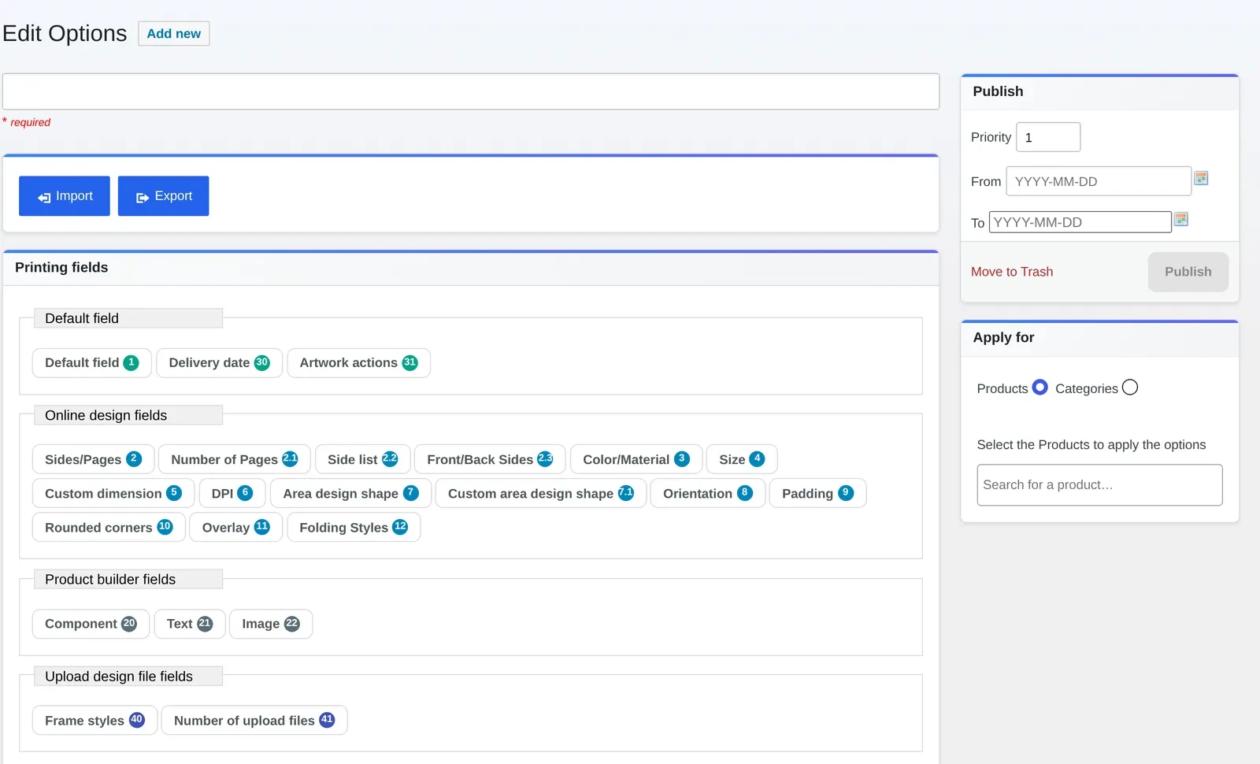The image size is (1260, 764).
Task: Open the To date calendar icon
Action: coord(1180,219)
